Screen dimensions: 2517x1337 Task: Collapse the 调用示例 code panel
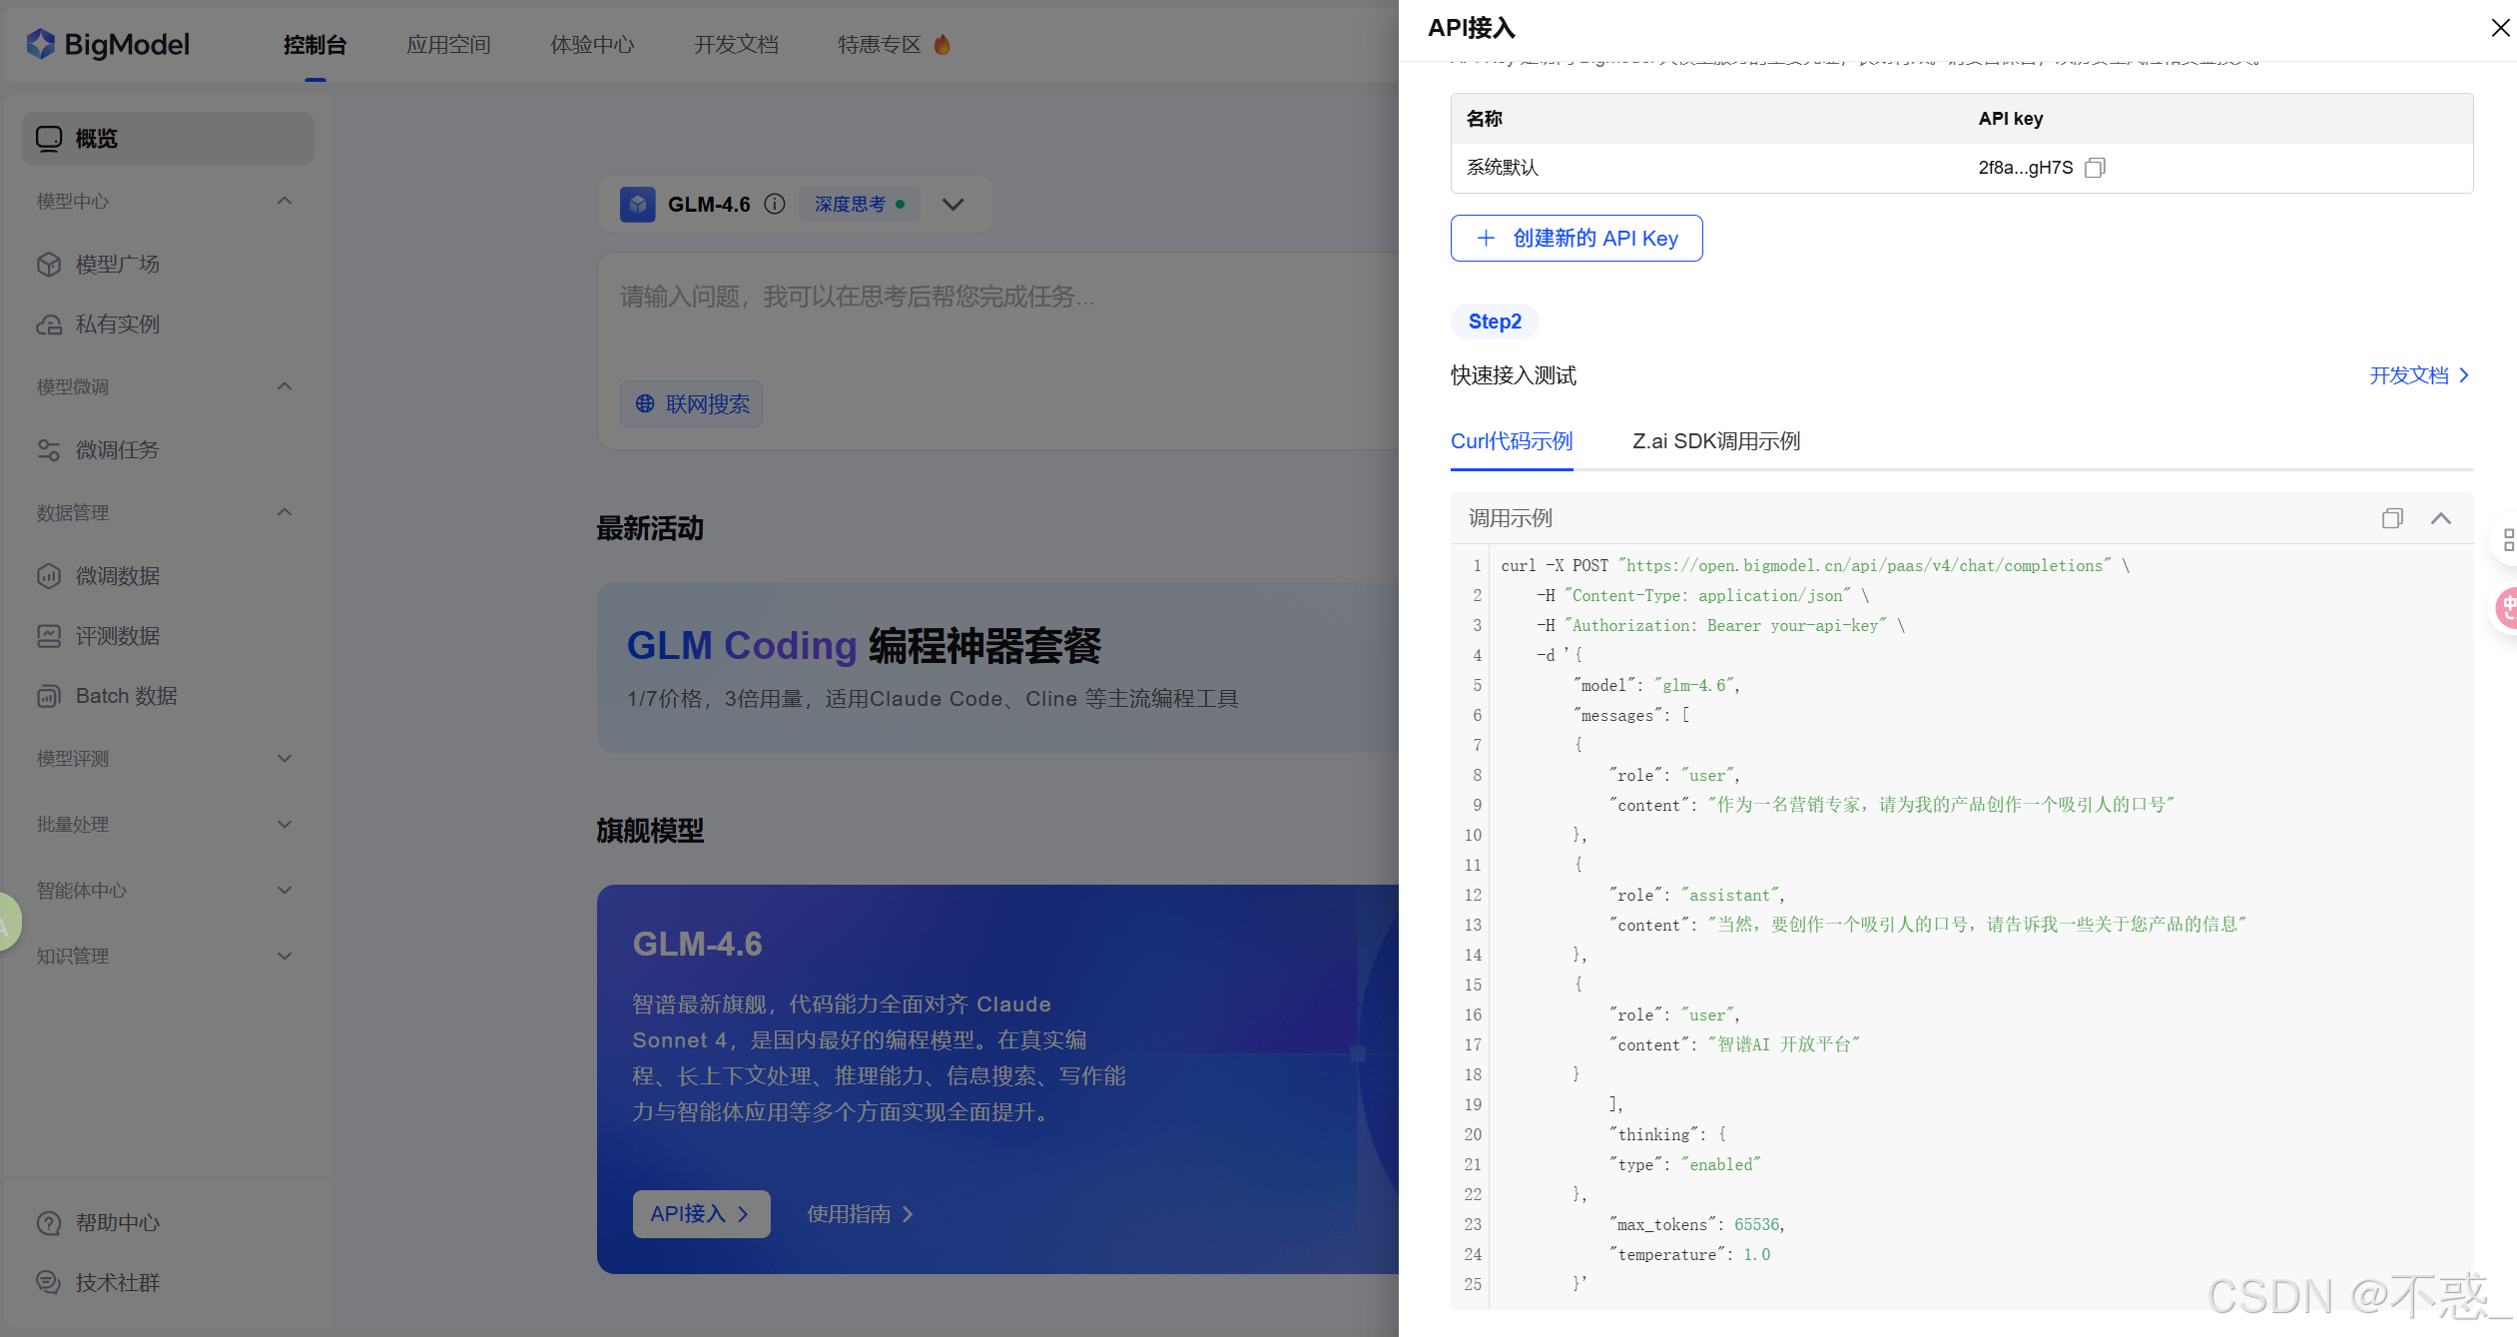2442,518
